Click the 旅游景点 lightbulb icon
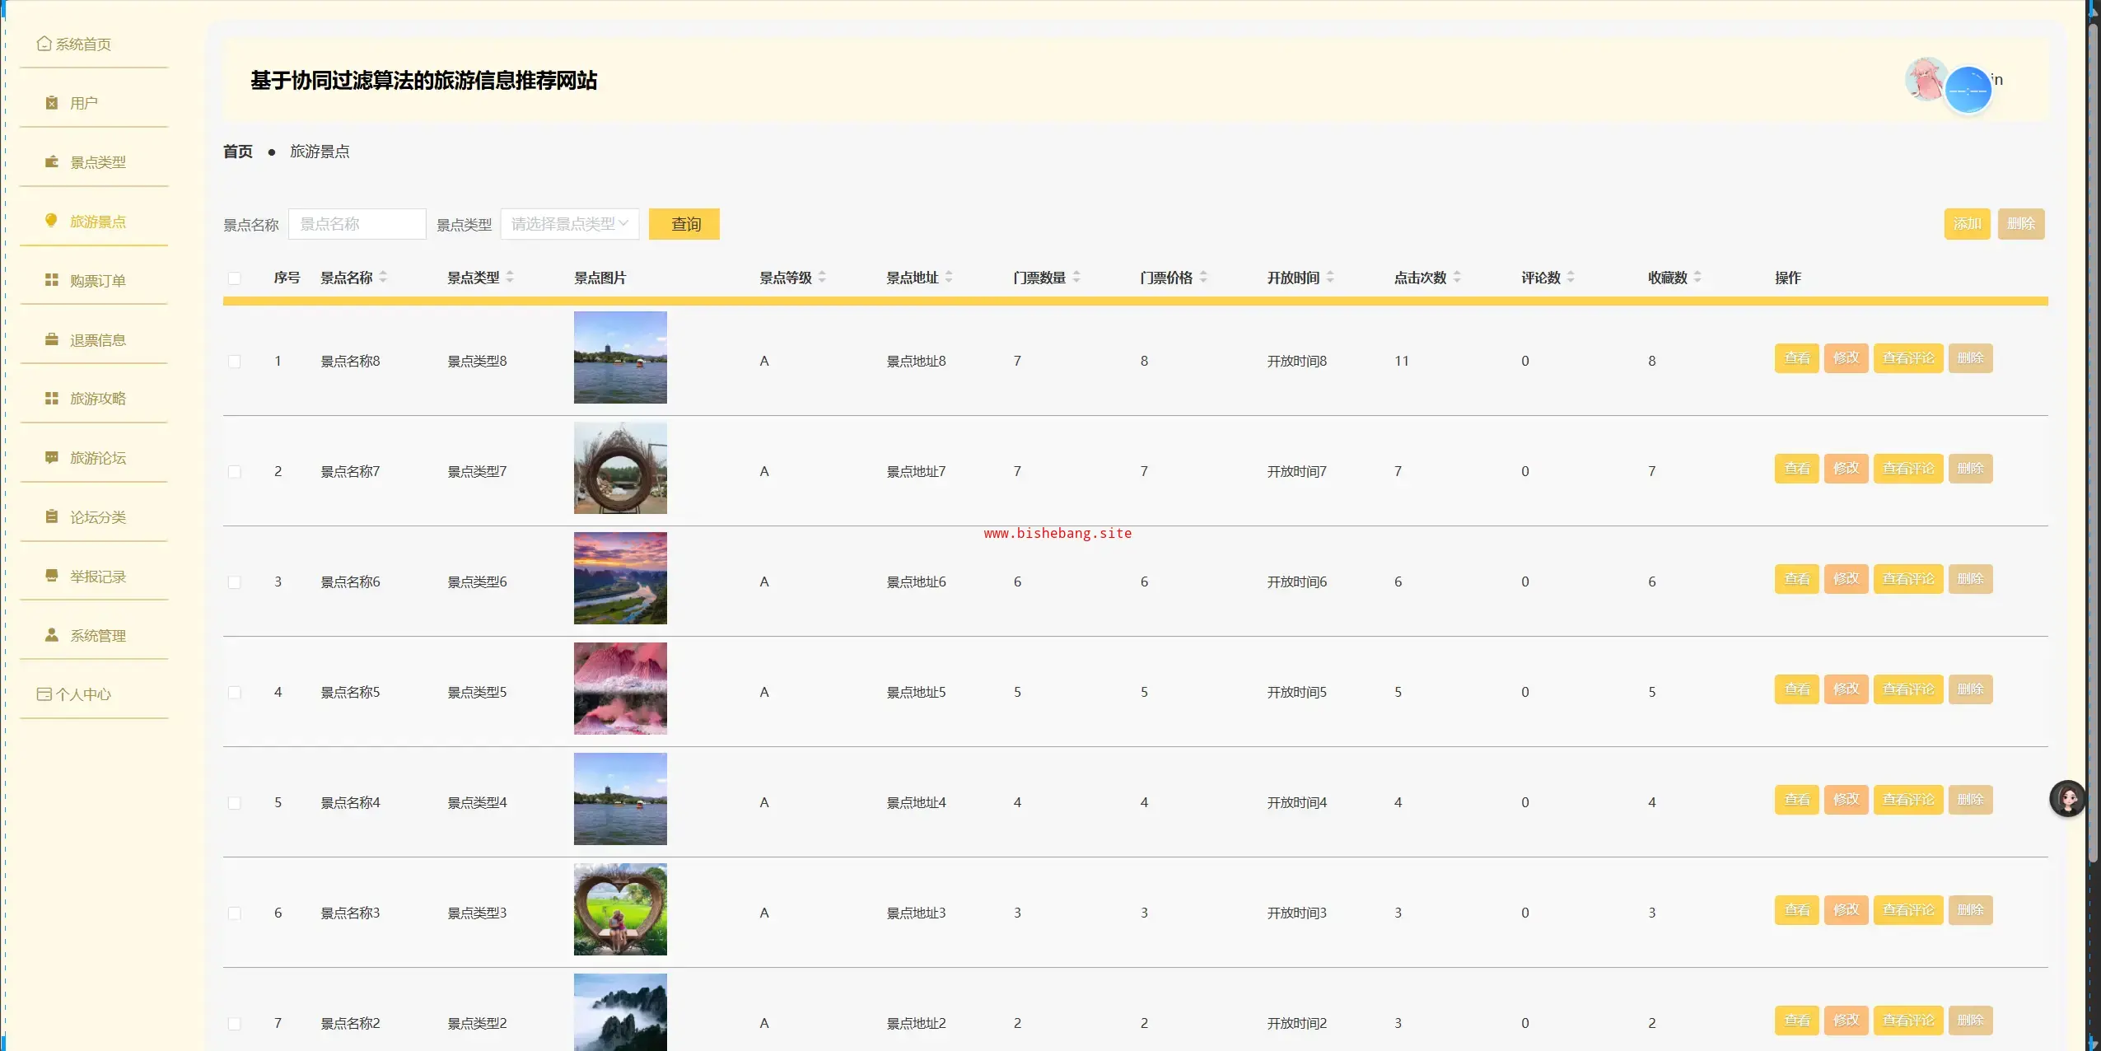 tap(52, 221)
